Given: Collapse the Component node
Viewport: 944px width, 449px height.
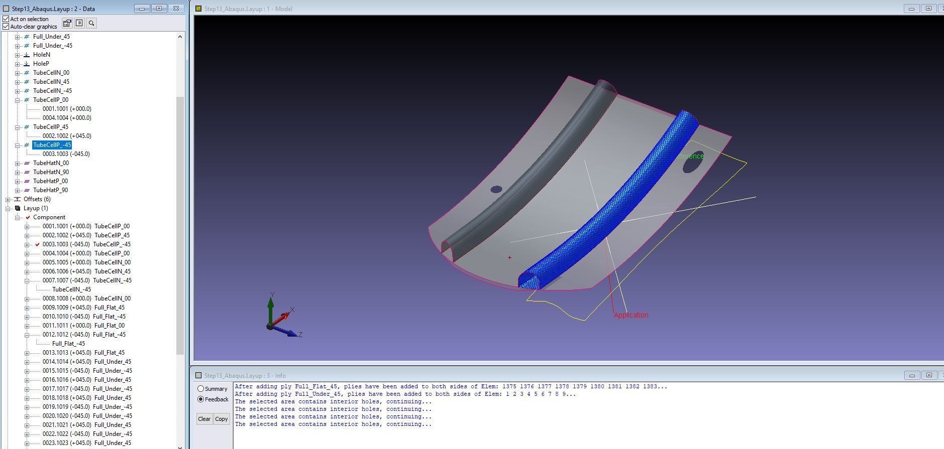Looking at the screenshot, I should coord(17,217).
